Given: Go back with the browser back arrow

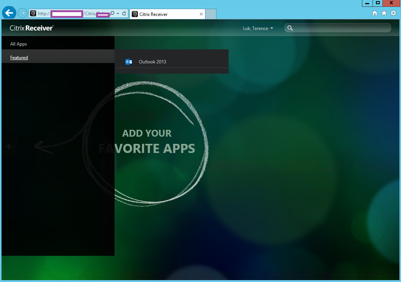Looking at the screenshot, I should [9, 13].
